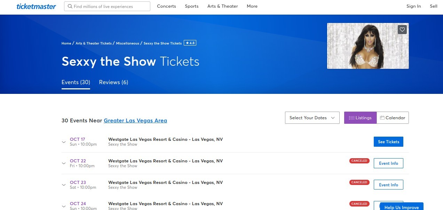Expand the Oct 23 event row chevron
The width and height of the screenshot is (443, 210).
click(64, 185)
